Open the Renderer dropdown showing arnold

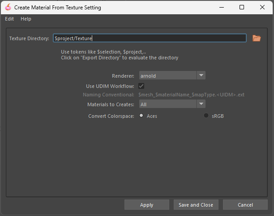(172, 76)
